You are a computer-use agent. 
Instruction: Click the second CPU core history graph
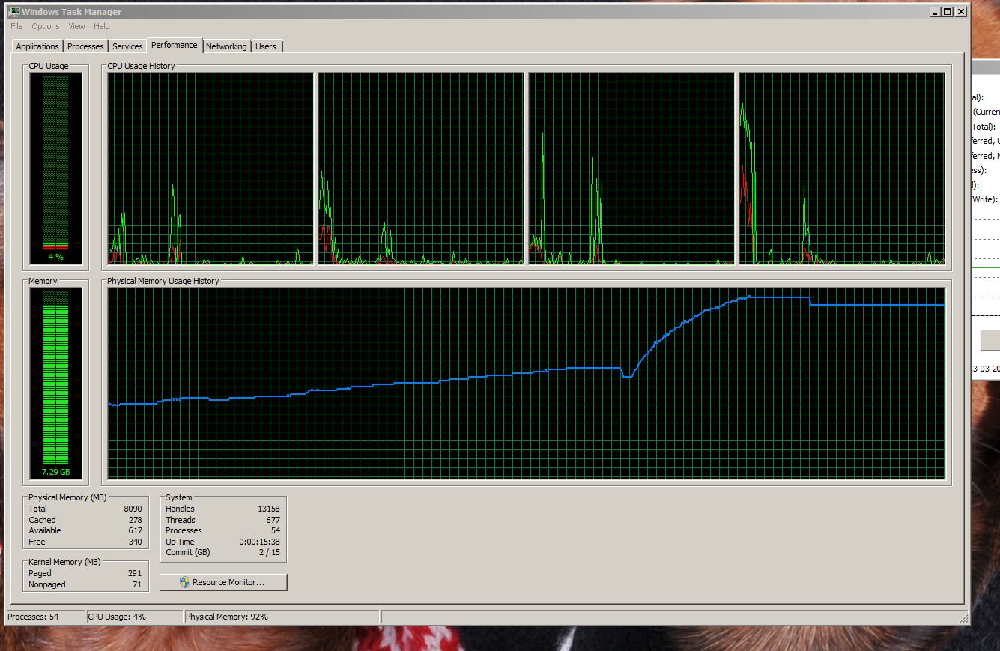coord(420,169)
